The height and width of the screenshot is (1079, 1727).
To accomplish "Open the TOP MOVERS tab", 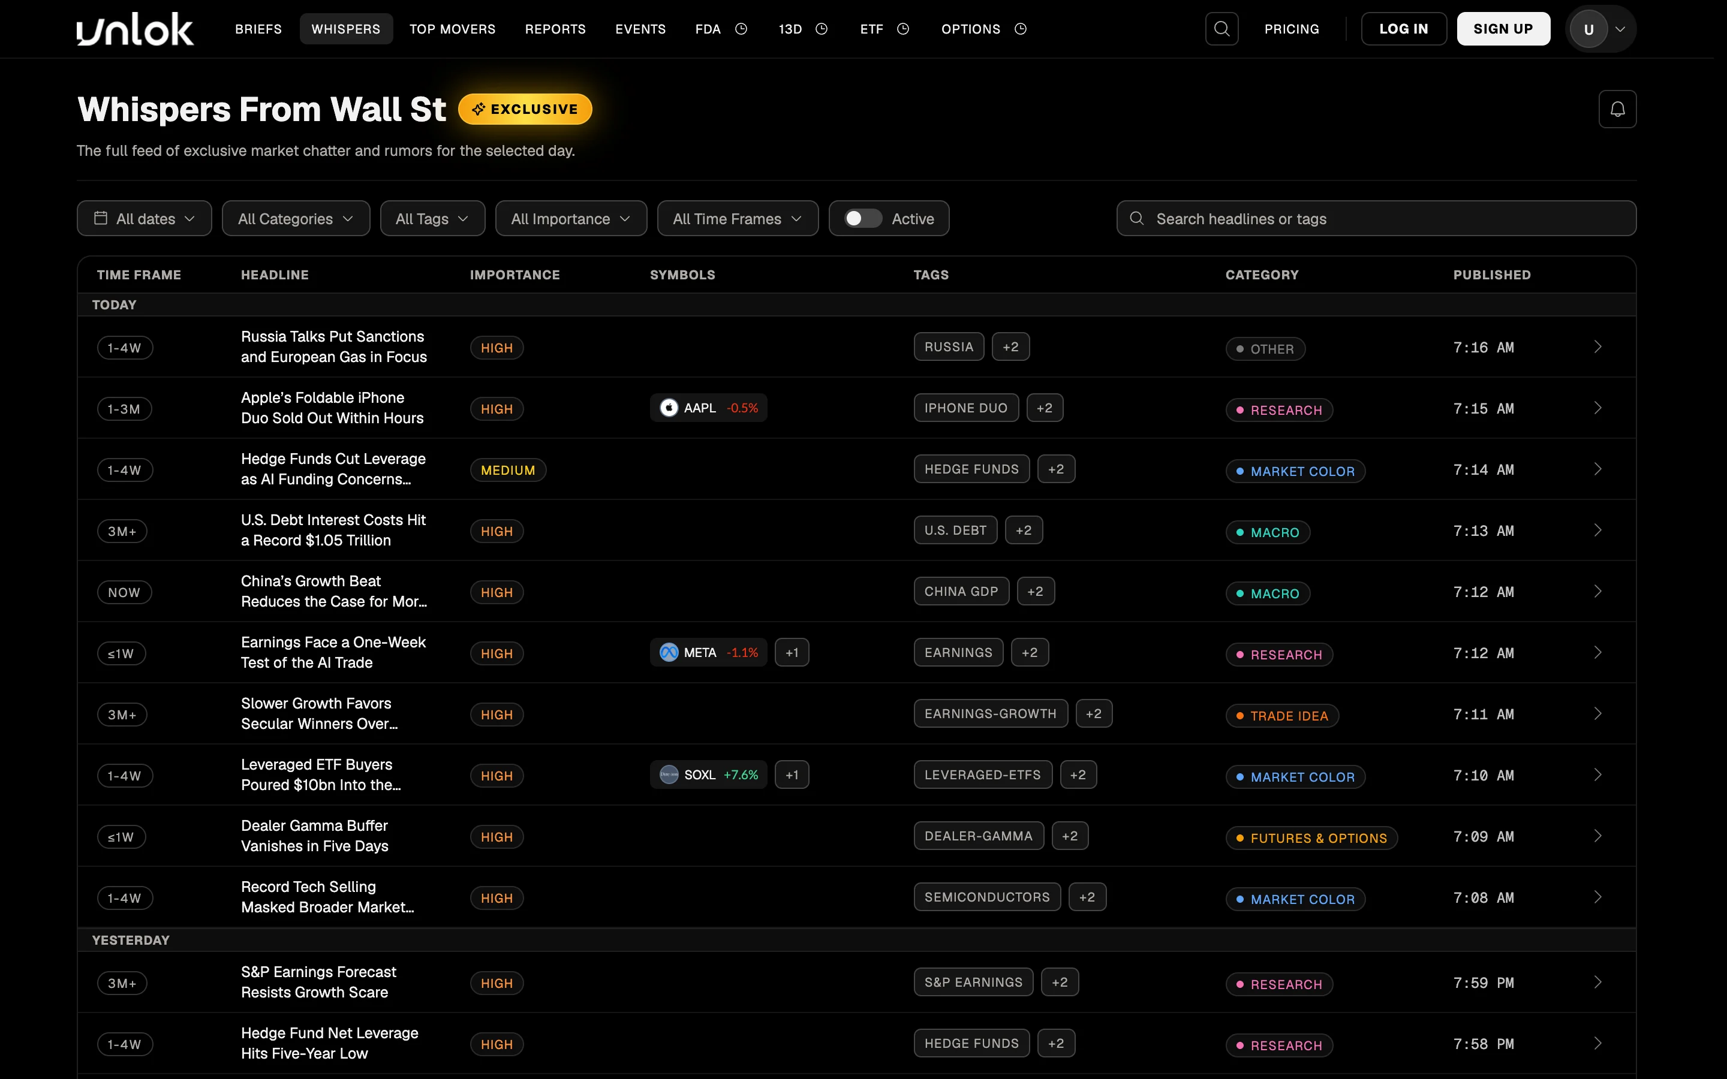I will (x=453, y=29).
